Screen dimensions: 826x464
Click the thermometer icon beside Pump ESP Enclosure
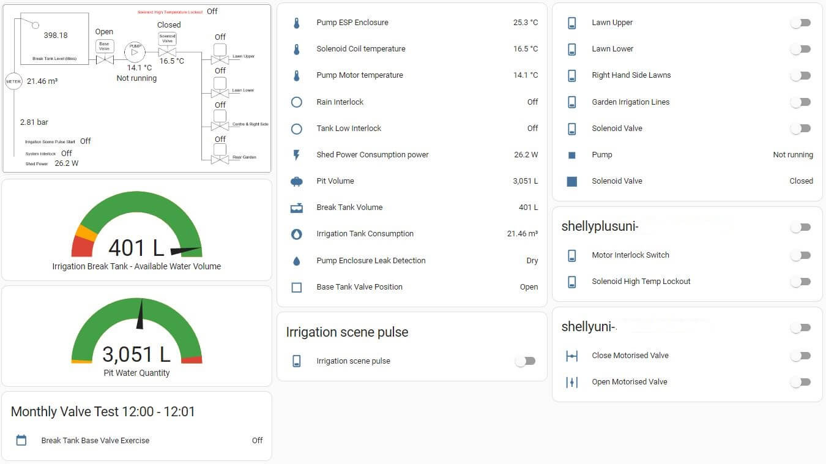click(x=297, y=23)
